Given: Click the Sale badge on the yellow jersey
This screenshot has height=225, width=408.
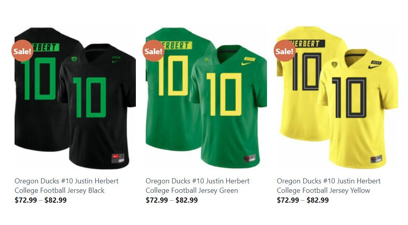Looking at the screenshot, I should (284, 51).
